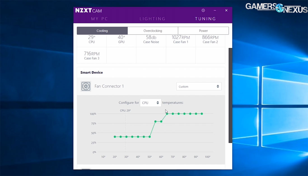
Task: Click the stepper arrows beside Custom
Action: [218, 86]
